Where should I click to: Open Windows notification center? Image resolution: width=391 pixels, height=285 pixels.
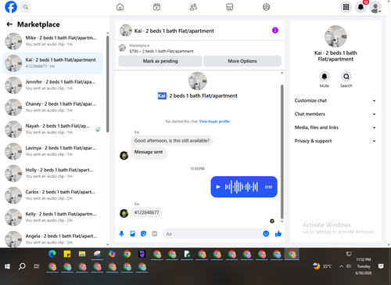[x=381, y=266]
